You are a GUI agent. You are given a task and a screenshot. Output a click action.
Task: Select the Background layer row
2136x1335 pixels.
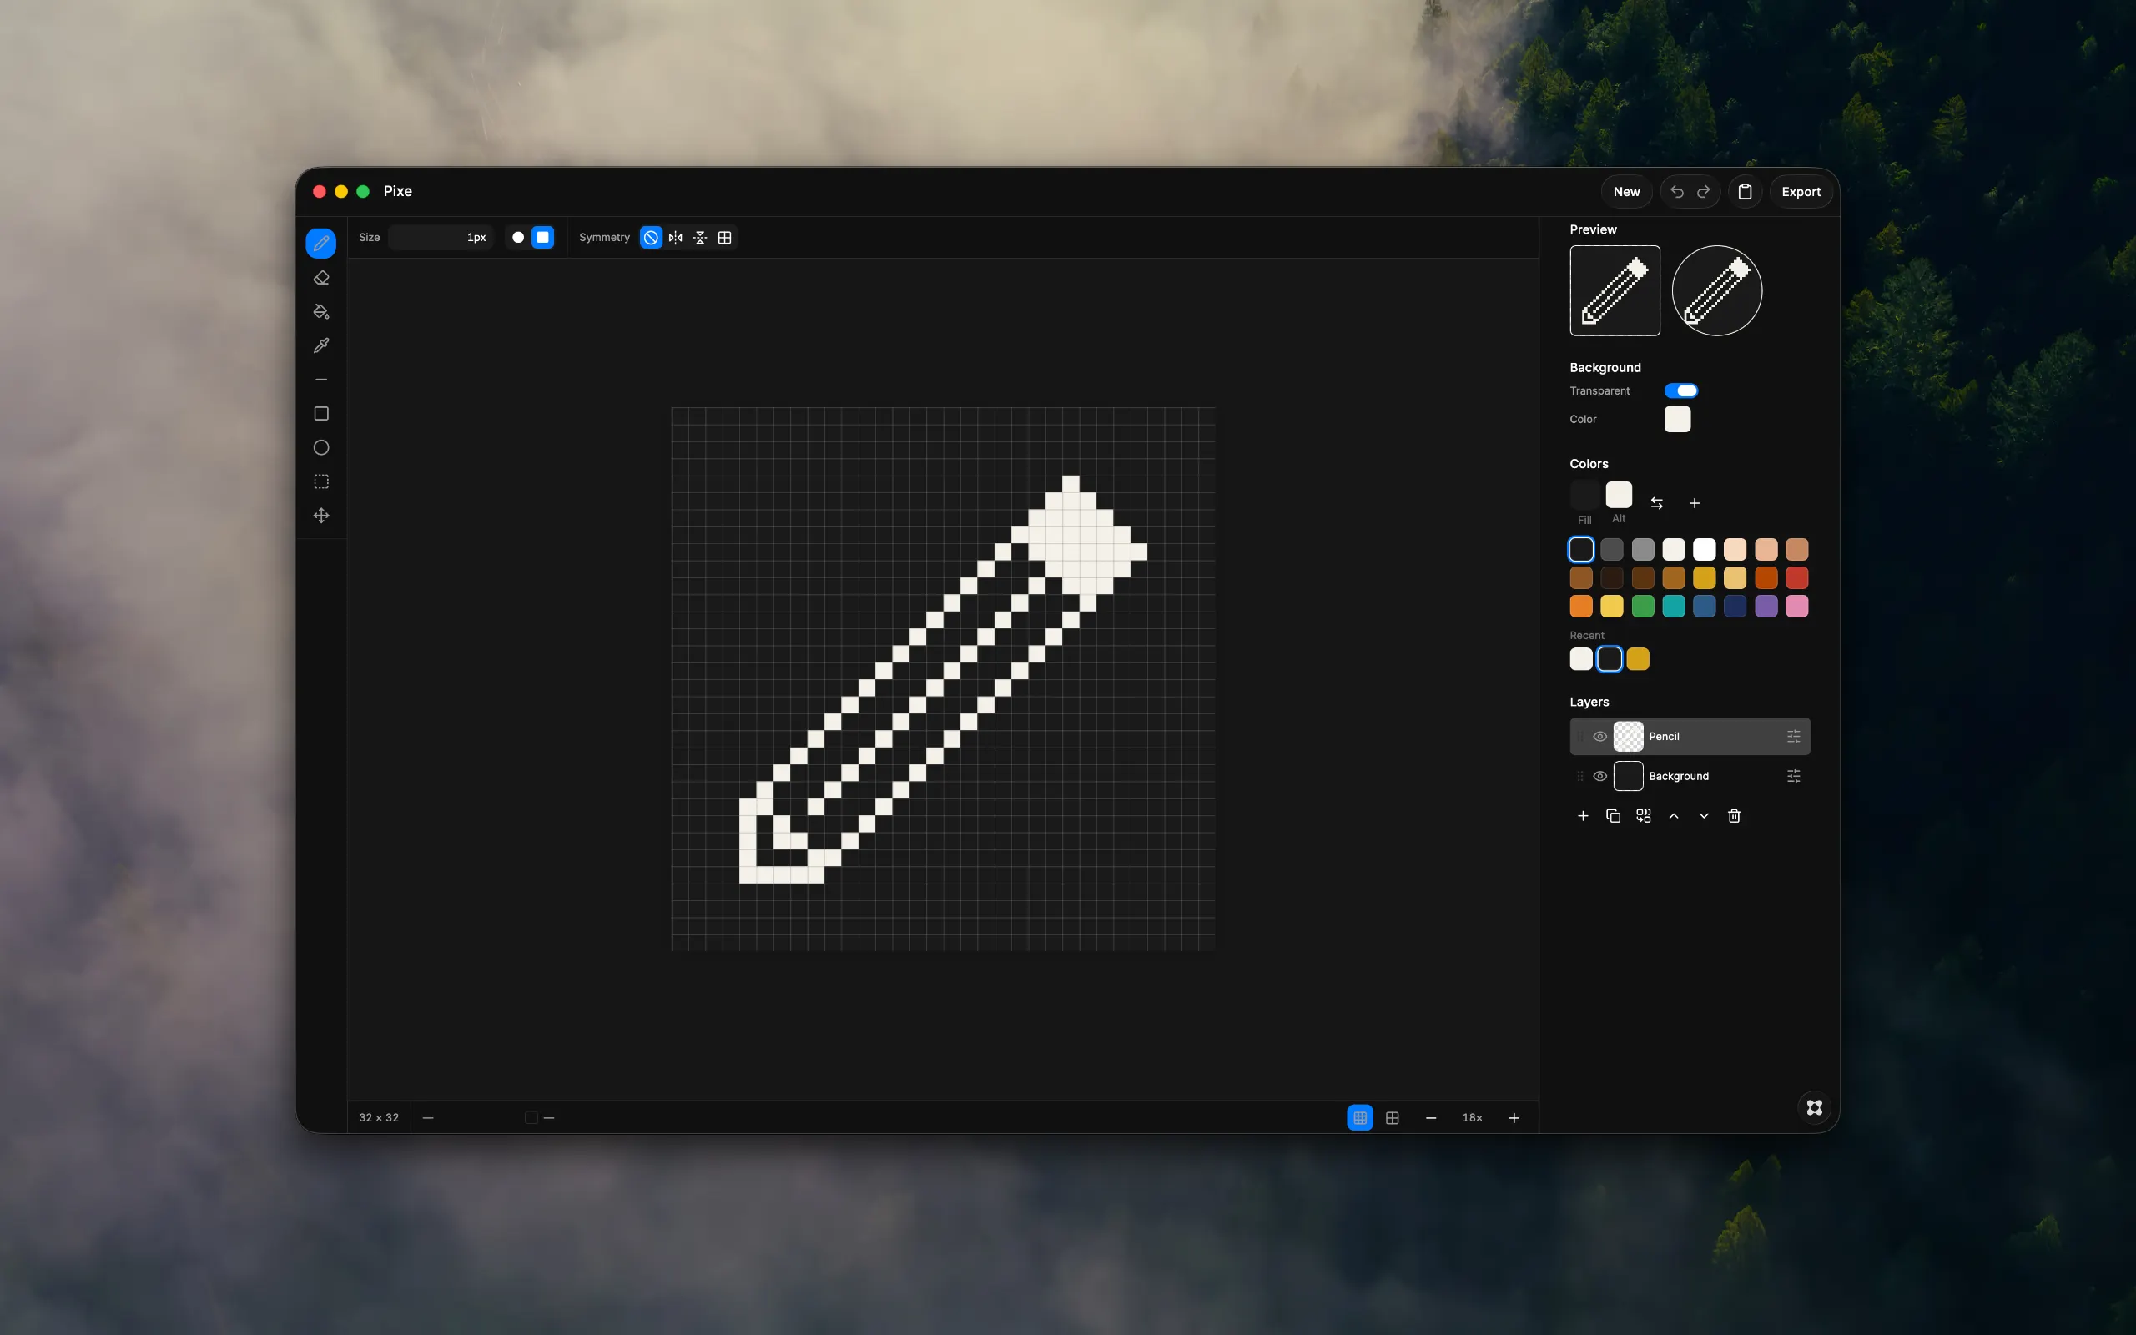click(x=1690, y=776)
